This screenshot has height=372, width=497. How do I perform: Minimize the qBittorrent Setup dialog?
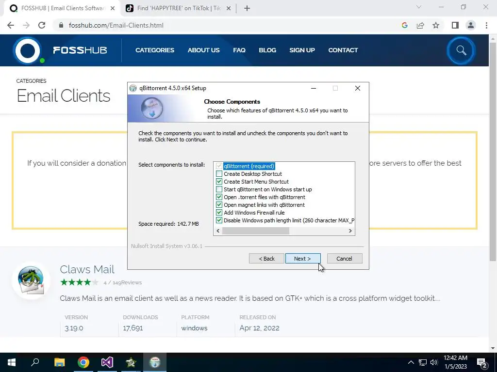point(314,88)
